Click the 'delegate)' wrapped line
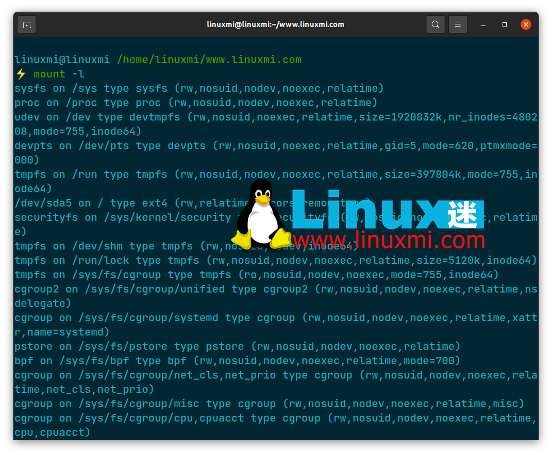Image resolution: width=552 pixels, height=455 pixels. coord(43,304)
